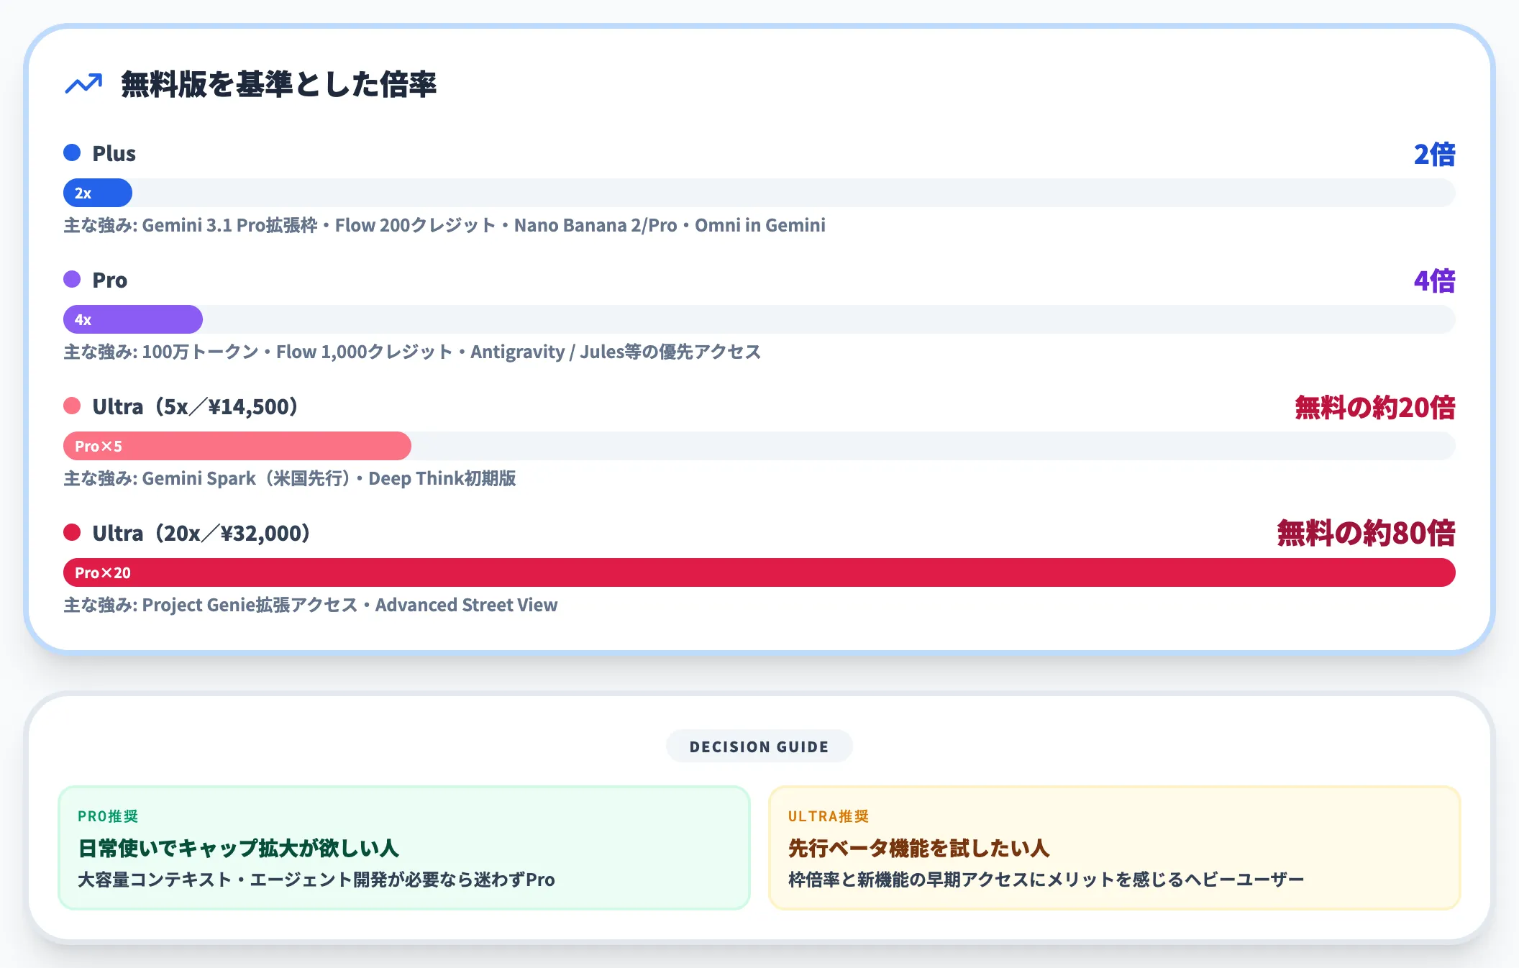Click the blue dot next to Plus
This screenshot has width=1519, height=968.
72,152
